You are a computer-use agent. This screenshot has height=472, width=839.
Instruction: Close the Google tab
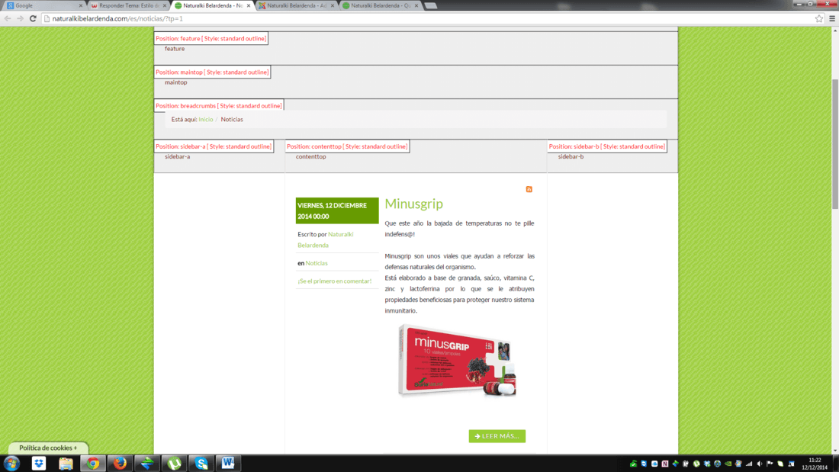tap(81, 5)
